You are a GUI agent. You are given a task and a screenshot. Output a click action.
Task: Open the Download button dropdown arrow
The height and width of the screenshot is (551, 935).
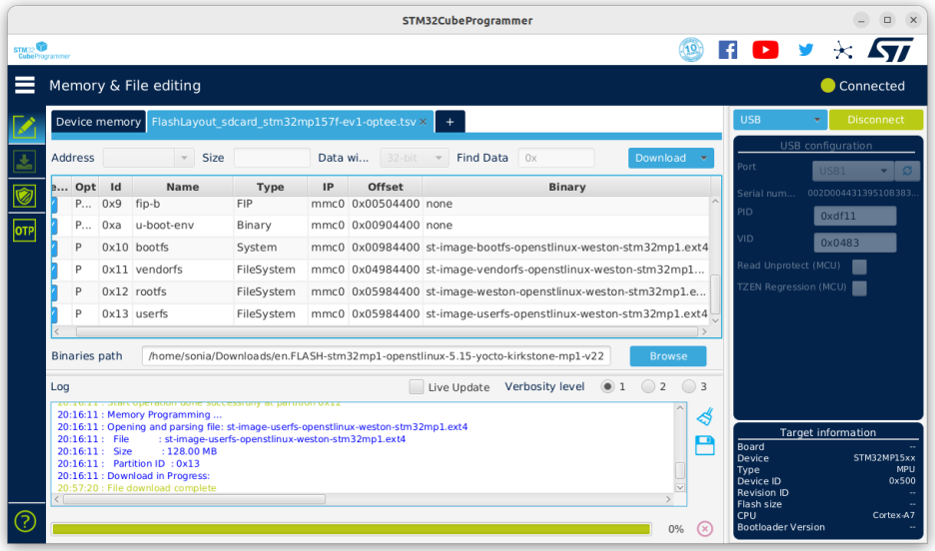pos(703,158)
